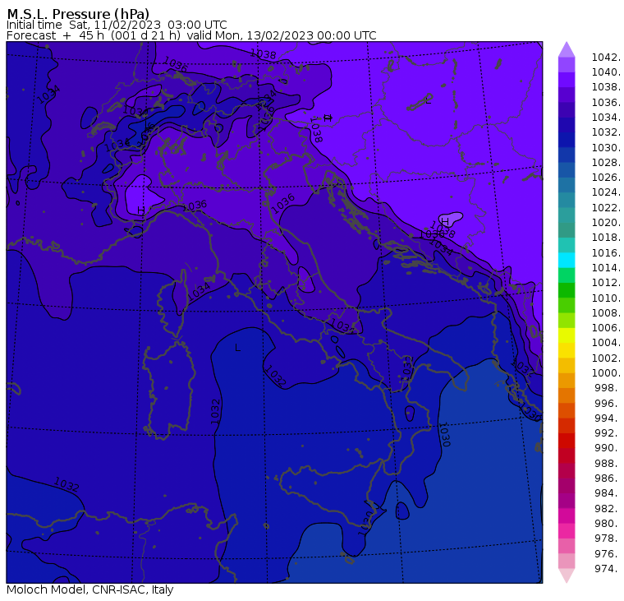Image resolution: width=624 pixels, height=601 pixels.
Task: Click the '1012.' legend label
Action: coord(606,283)
